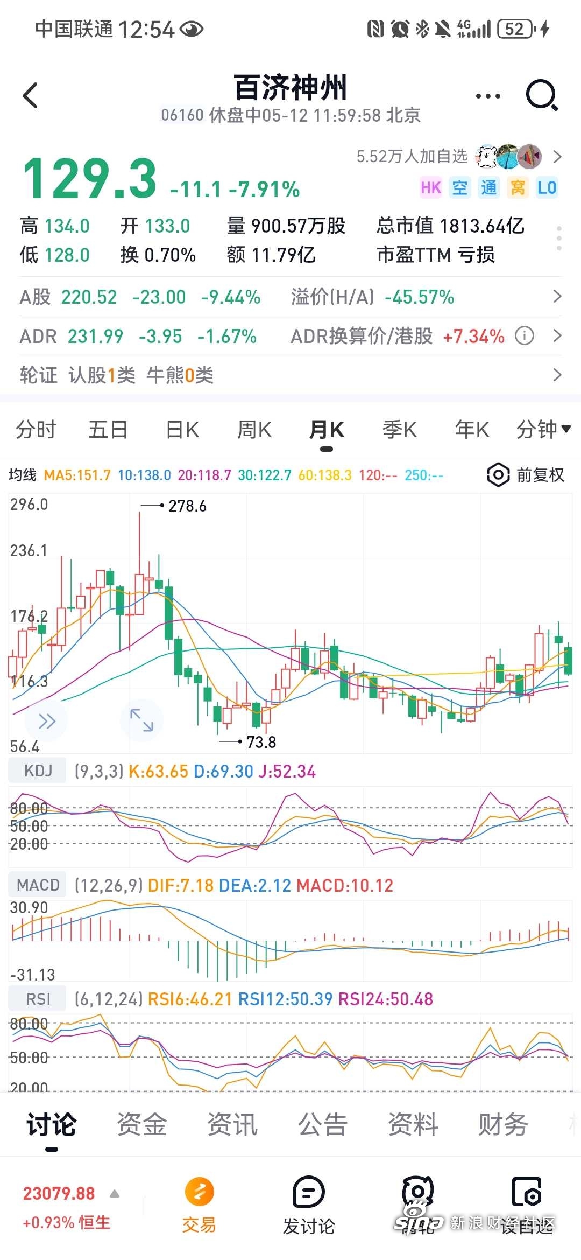Viewport: 581px width, 1260px height.
Task: Tap the chart scroll-forward double arrow
Action: point(47,721)
